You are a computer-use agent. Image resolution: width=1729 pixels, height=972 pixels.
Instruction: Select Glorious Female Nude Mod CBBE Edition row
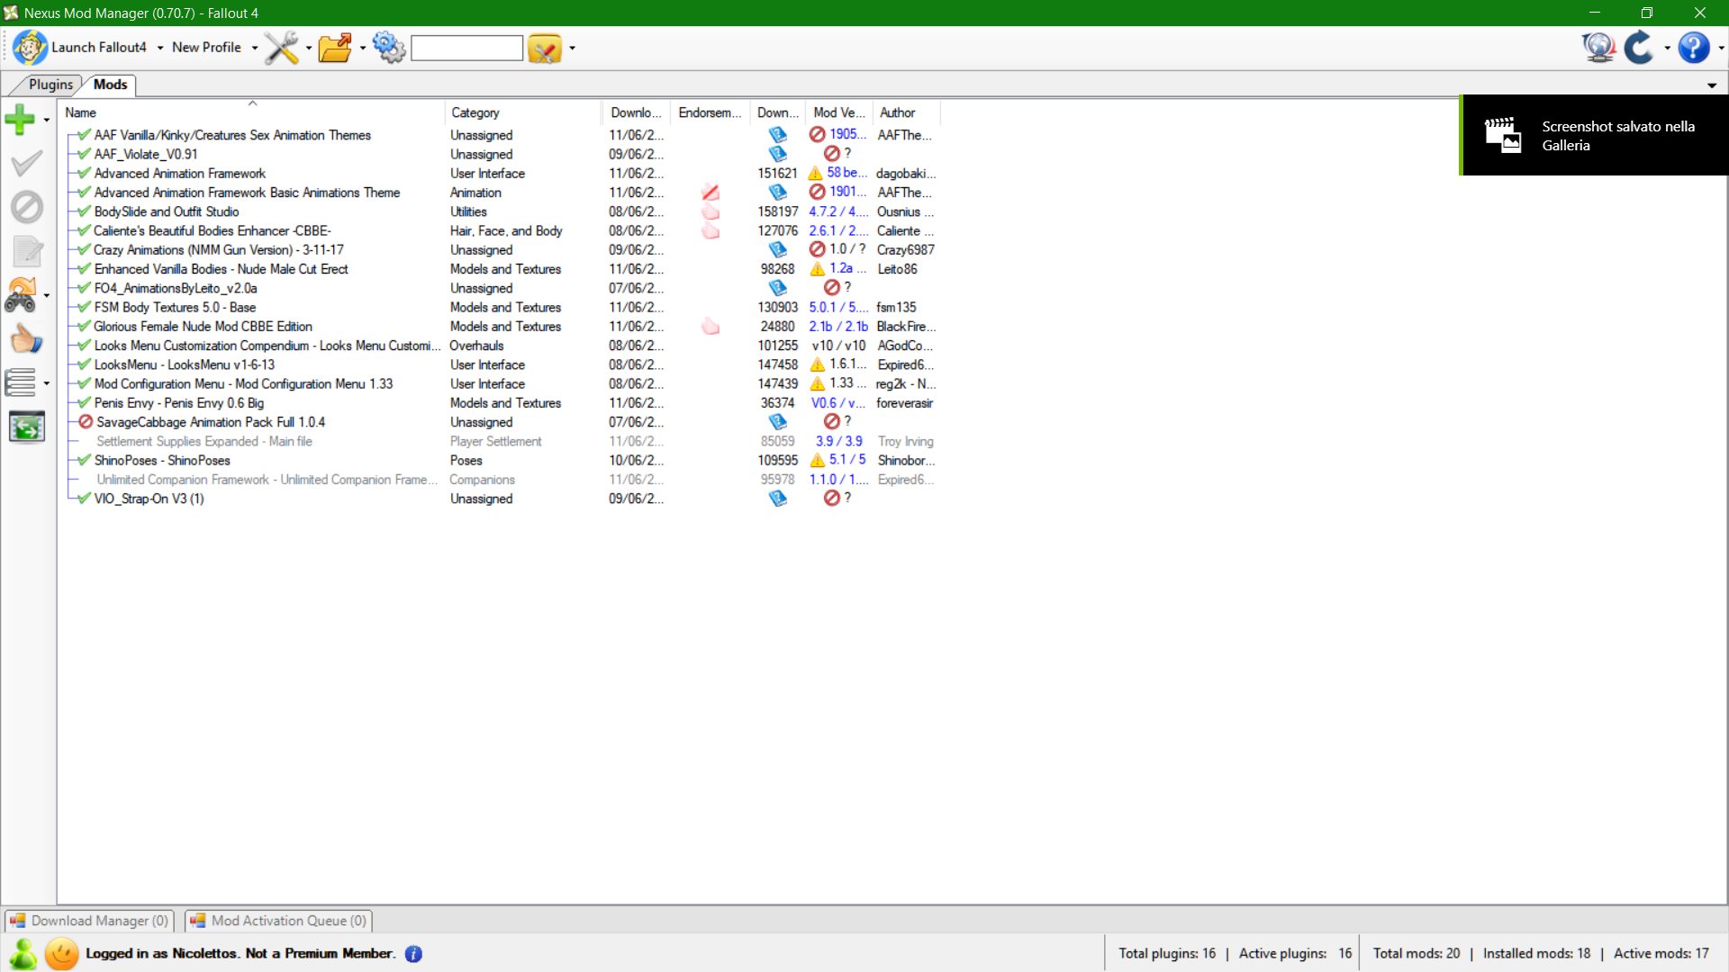point(500,327)
